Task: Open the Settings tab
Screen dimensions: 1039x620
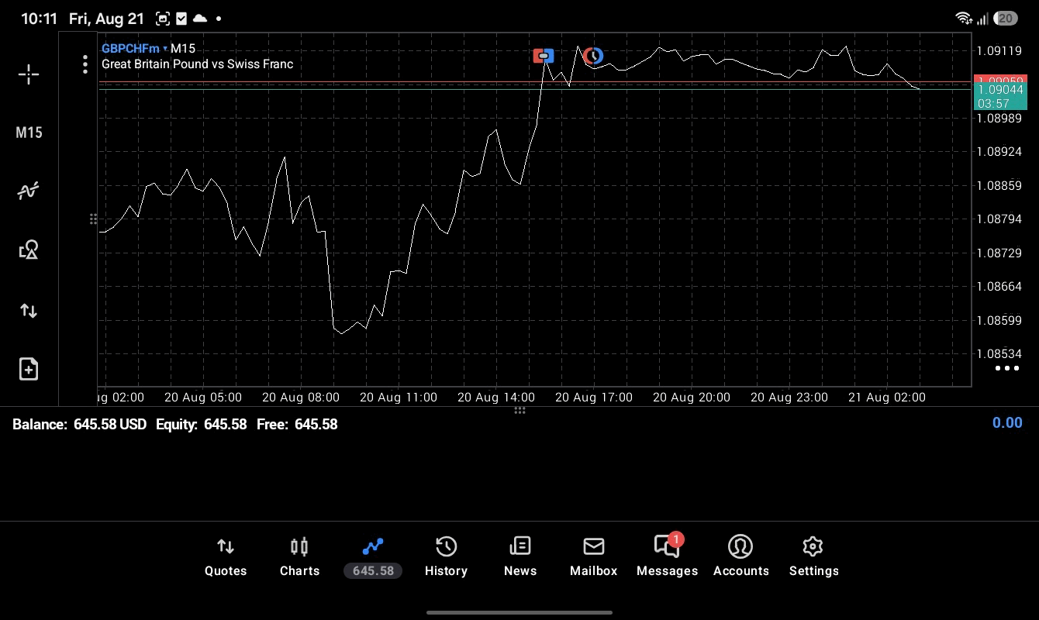Action: click(x=813, y=557)
